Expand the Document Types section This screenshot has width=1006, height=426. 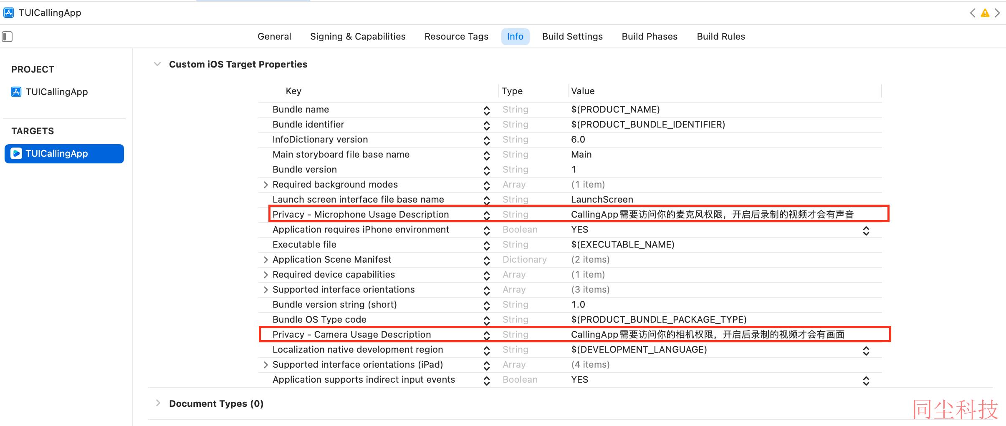(158, 403)
